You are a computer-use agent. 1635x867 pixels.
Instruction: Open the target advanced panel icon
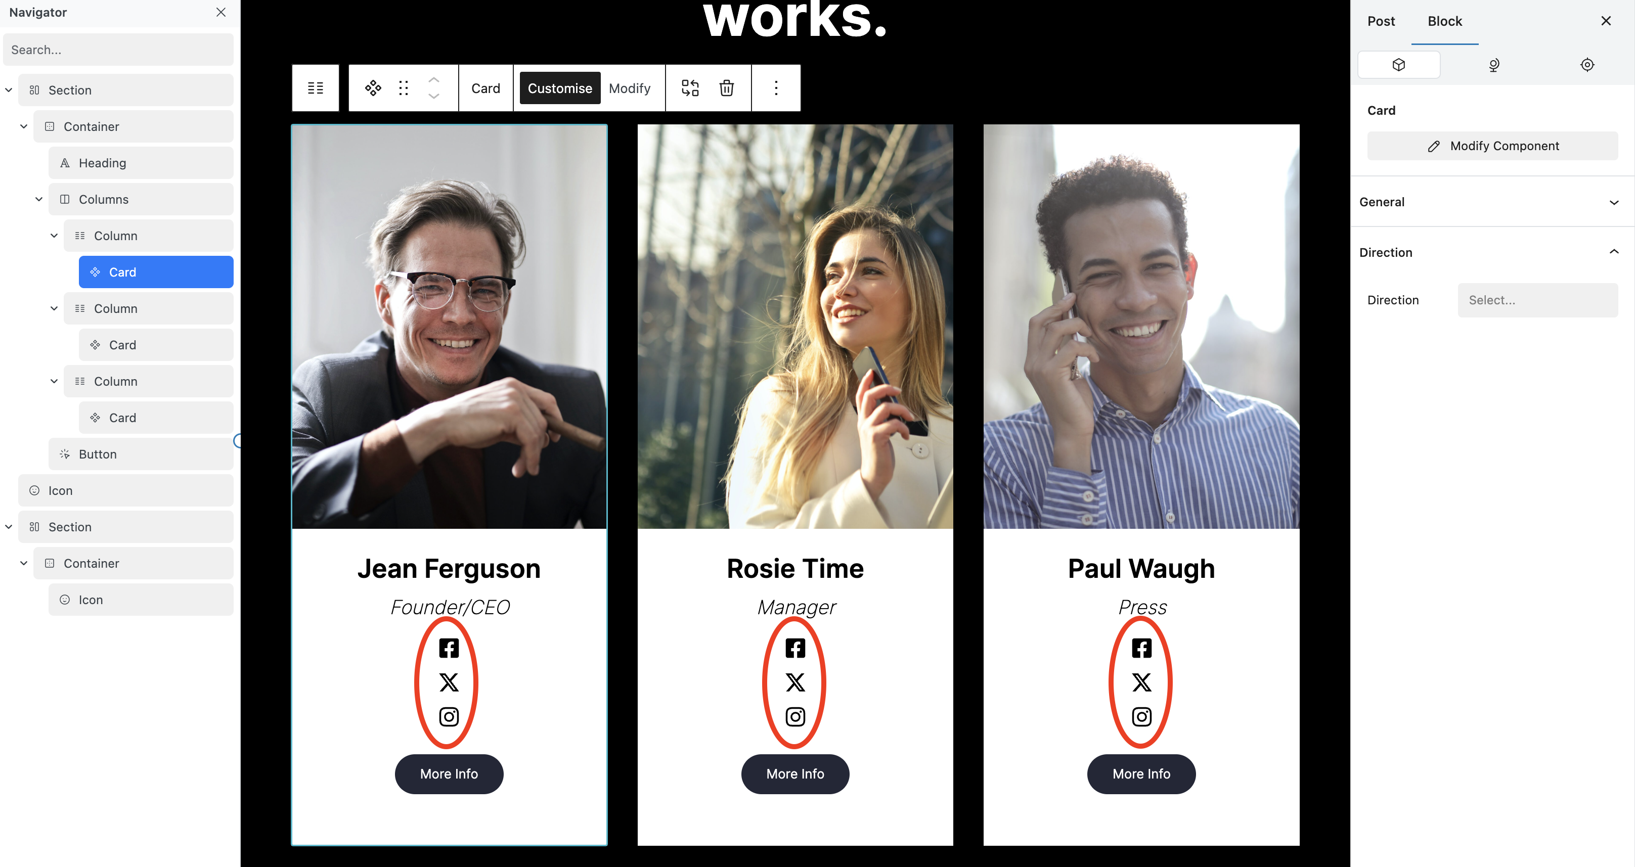coord(1587,65)
